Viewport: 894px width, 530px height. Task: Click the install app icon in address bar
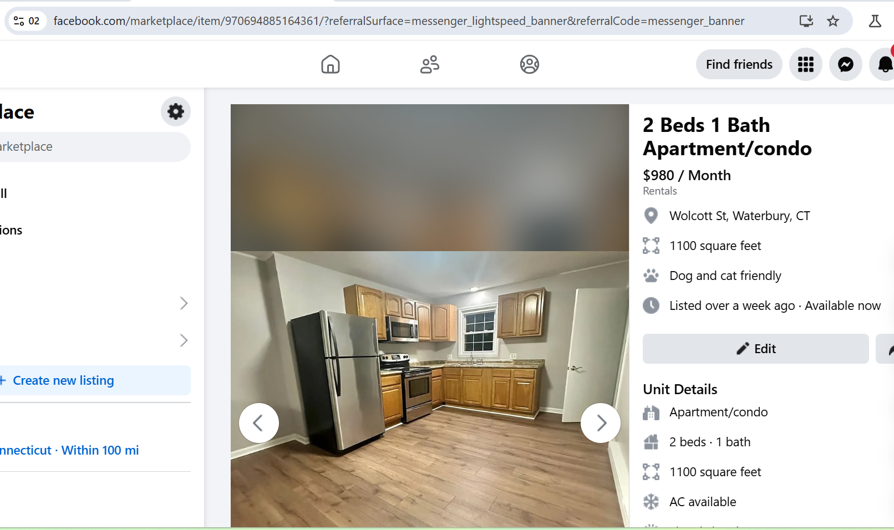coord(806,21)
